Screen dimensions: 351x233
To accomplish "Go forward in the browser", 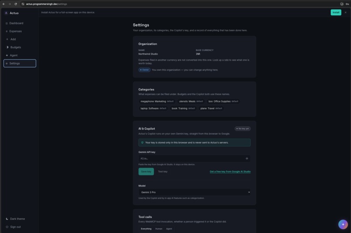I will pos(10,4).
